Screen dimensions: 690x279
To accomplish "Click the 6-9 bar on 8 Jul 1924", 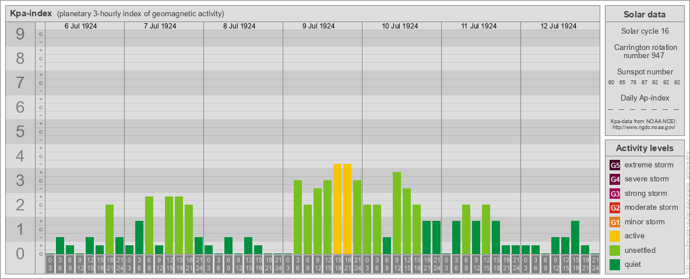I will click(228, 246).
